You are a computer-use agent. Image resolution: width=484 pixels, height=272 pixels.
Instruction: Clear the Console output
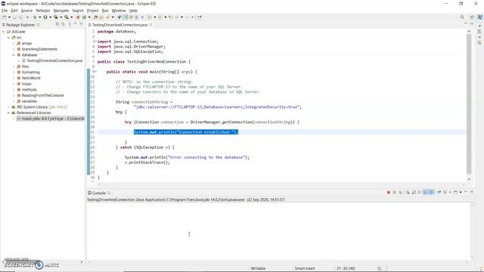(x=408, y=192)
